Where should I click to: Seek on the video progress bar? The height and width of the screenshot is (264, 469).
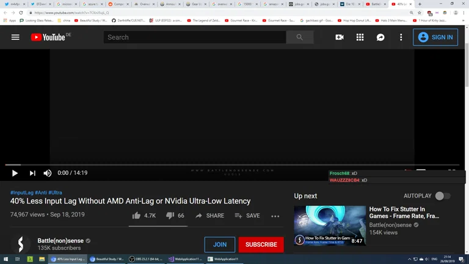232,164
